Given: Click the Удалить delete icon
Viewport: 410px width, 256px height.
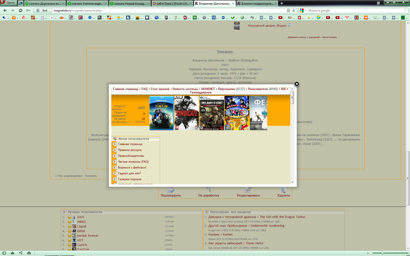Looking at the screenshot, I should pyautogui.click(x=283, y=190).
